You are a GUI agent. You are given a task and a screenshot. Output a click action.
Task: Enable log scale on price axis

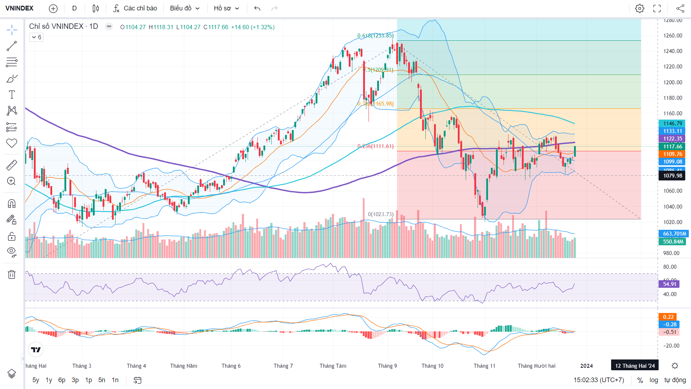pyautogui.click(x=654, y=380)
